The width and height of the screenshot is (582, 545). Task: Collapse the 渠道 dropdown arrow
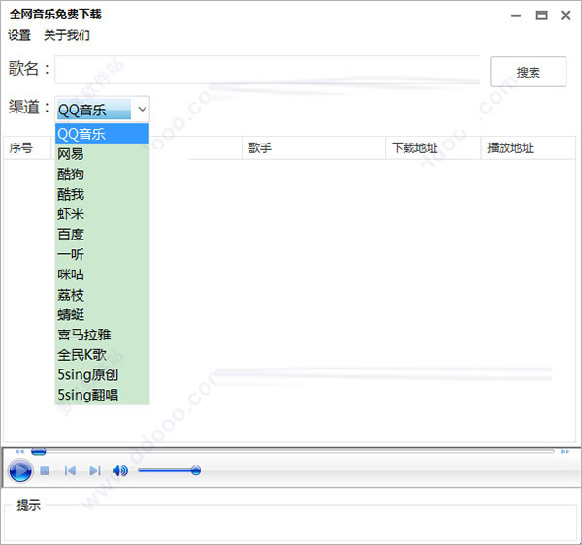[142, 109]
